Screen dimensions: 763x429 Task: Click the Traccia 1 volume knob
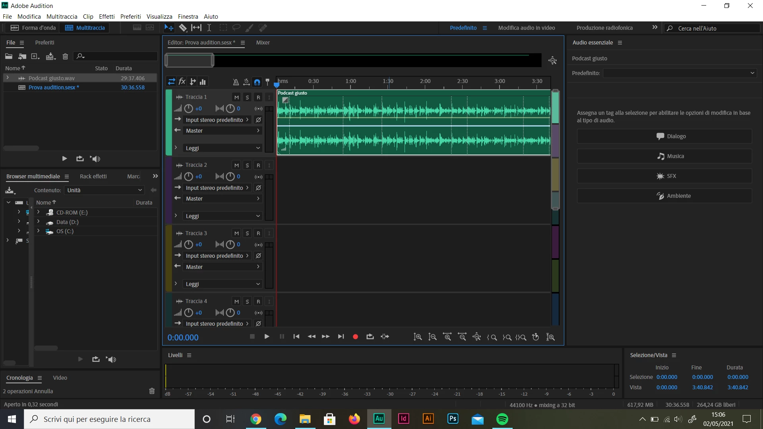(189, 109)
